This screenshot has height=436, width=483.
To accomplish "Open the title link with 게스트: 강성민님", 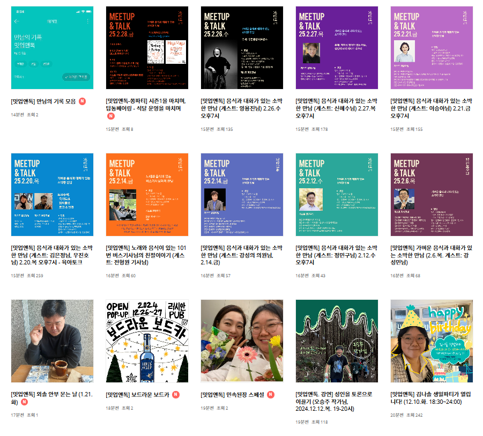I will coord(431,255).
